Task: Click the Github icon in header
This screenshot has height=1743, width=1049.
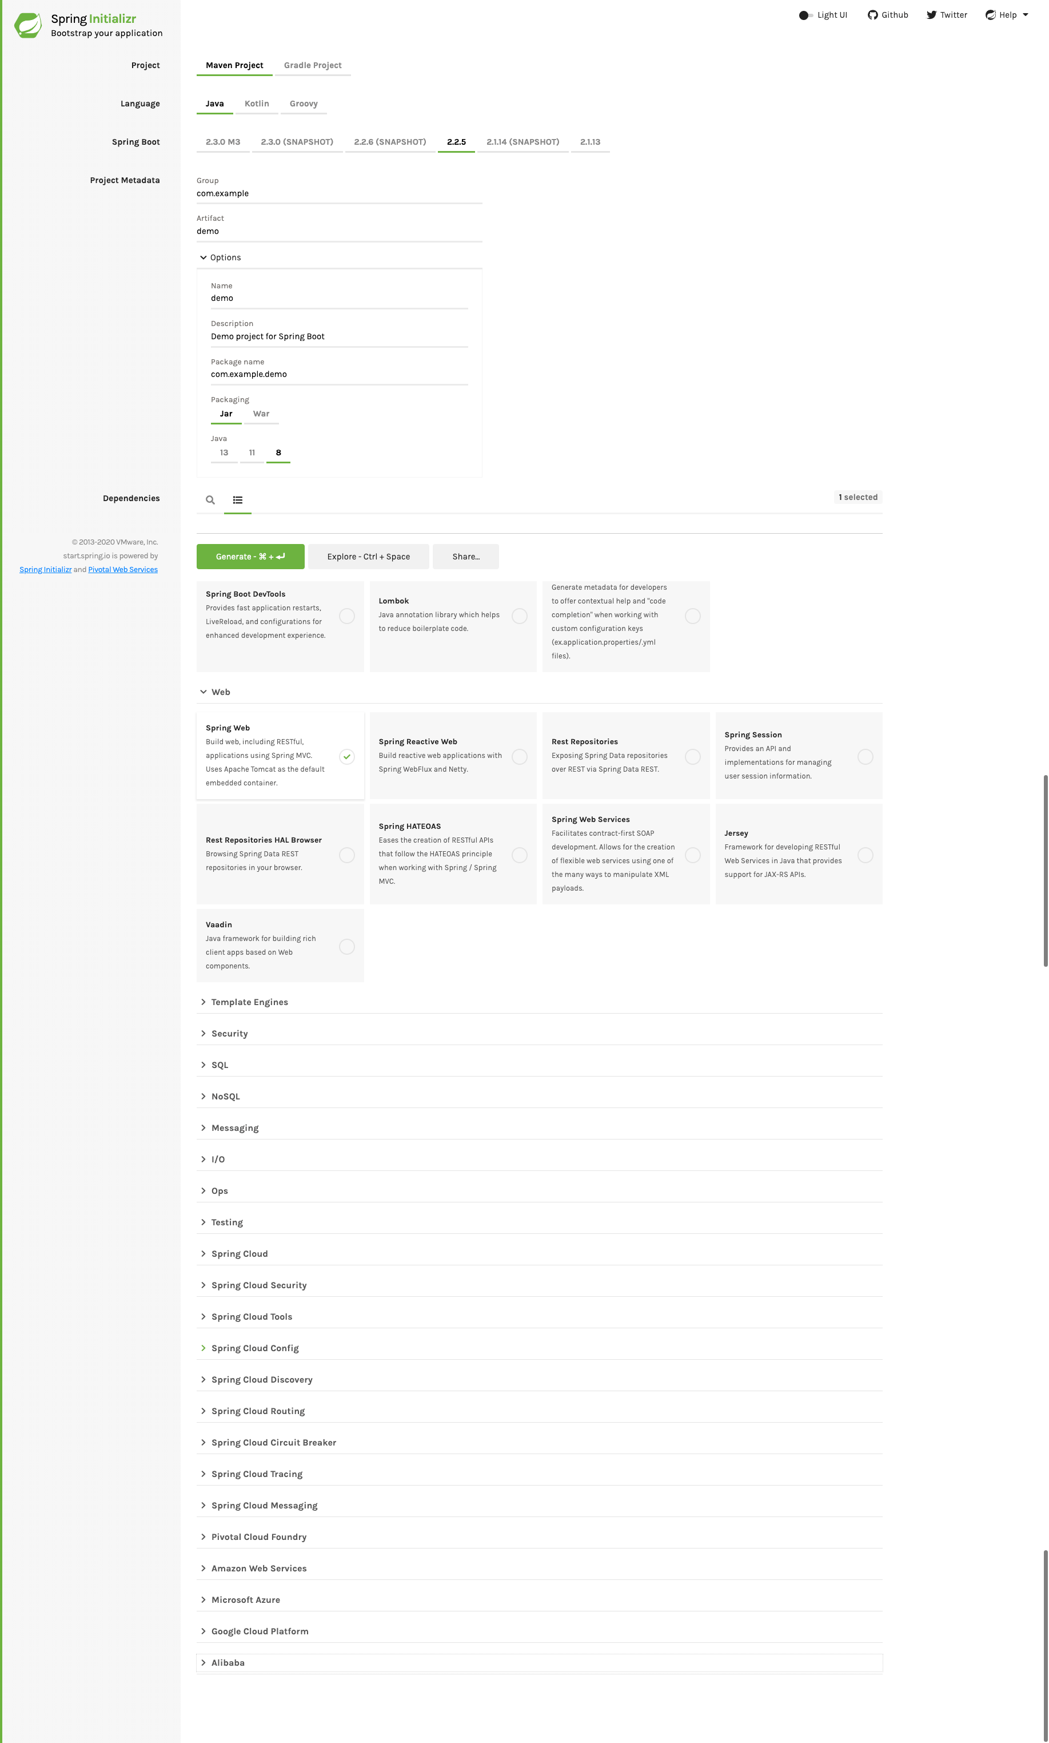Action: click(x=872, y=15)
